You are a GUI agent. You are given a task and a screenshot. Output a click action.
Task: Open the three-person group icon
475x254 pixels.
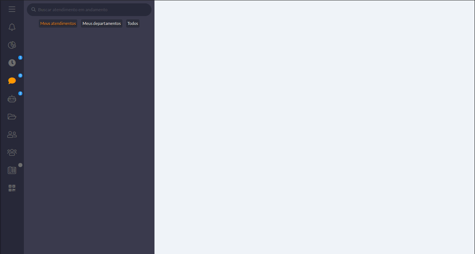pos(12,152)
